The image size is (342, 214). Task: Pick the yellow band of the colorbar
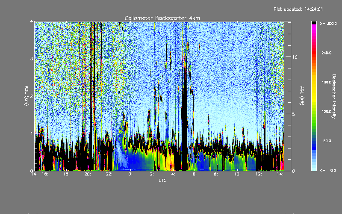(x=314, y=89)
